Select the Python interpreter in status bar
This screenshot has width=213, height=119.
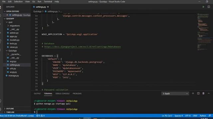point(17,116)
